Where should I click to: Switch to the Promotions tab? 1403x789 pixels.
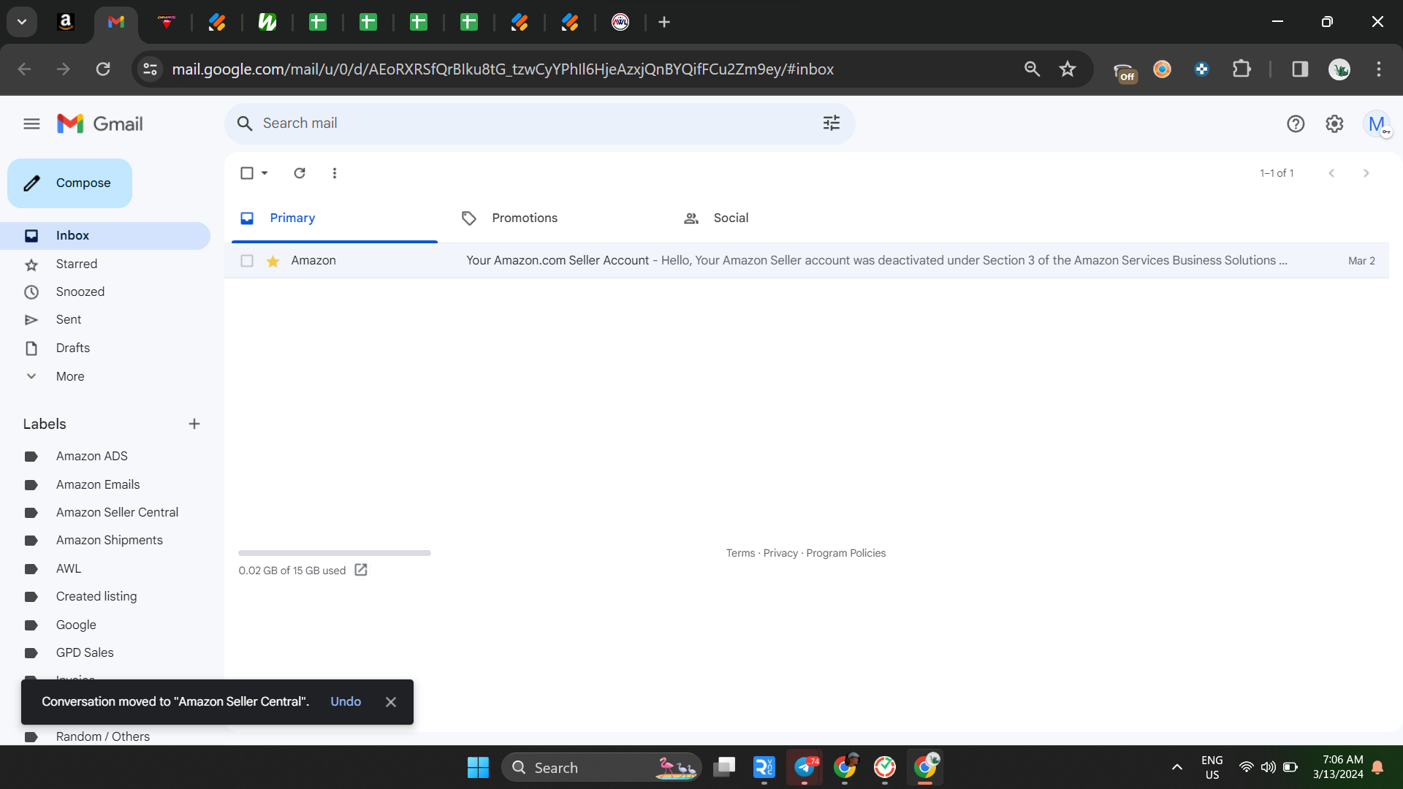(556, 218)
